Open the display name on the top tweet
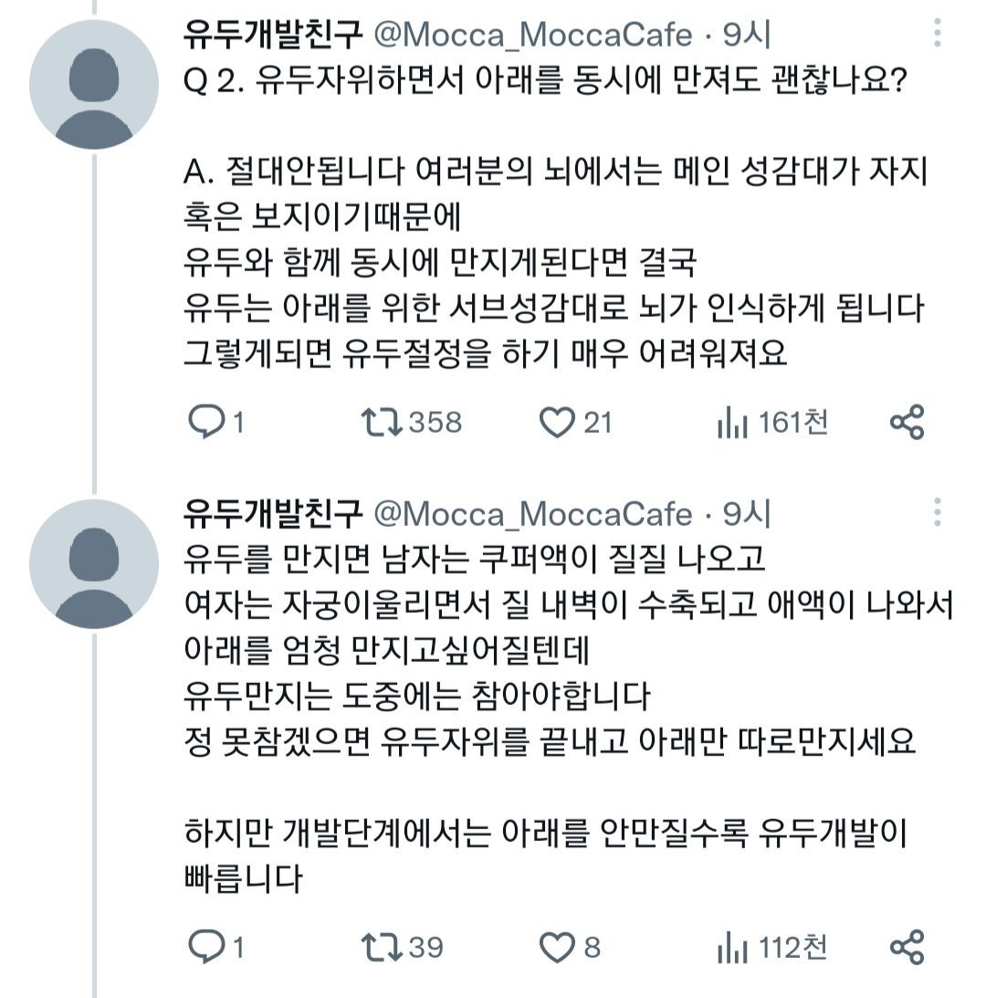986x998 pixels. [x=273, y=37]
